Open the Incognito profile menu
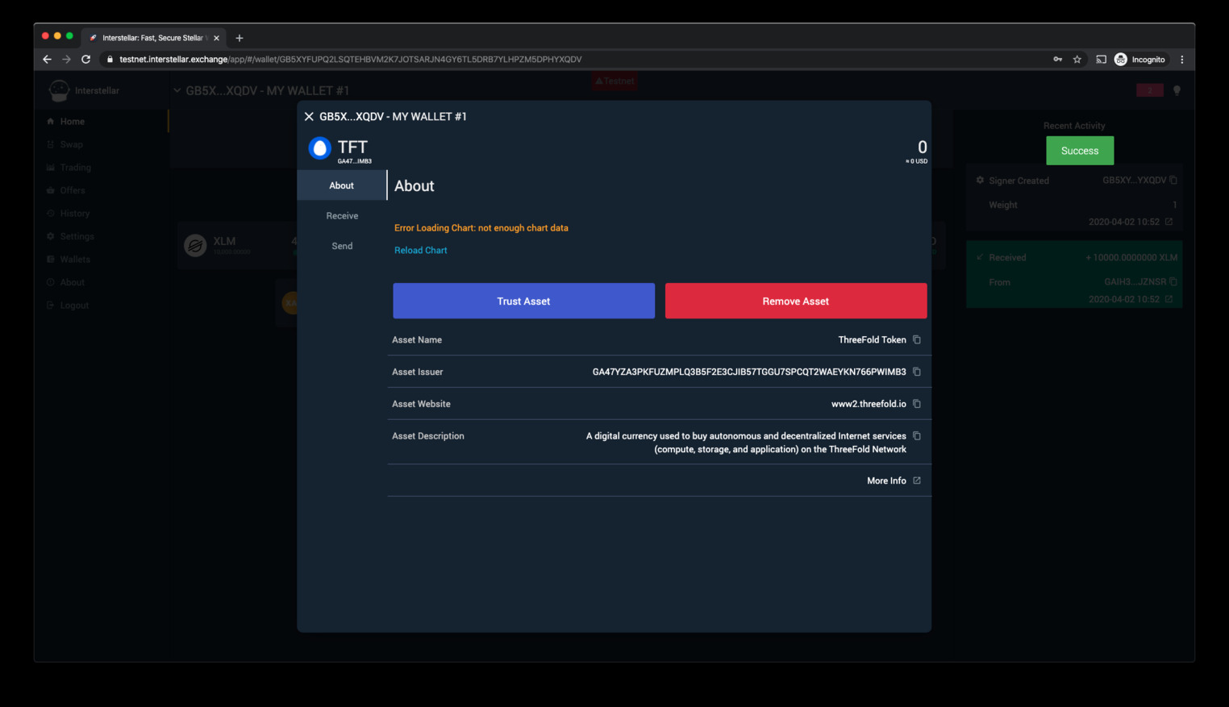The height and width of the screenshot is (707, 1229). (1139, 60)
